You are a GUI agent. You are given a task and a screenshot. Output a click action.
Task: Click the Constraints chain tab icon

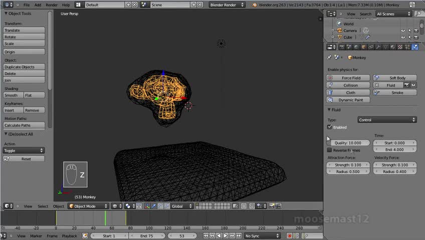[x=371, y=47]
